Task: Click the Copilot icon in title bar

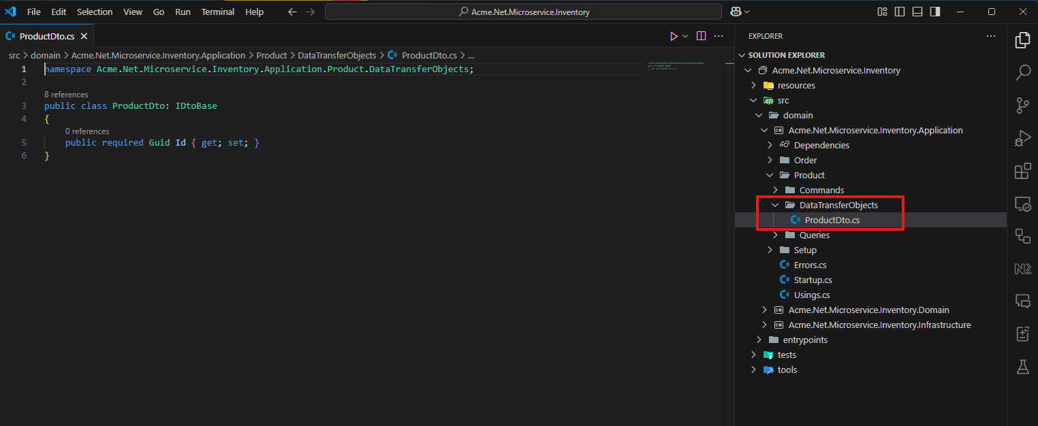Action: click(736, 12)
